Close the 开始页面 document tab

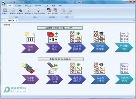click(x=16, y=21)
